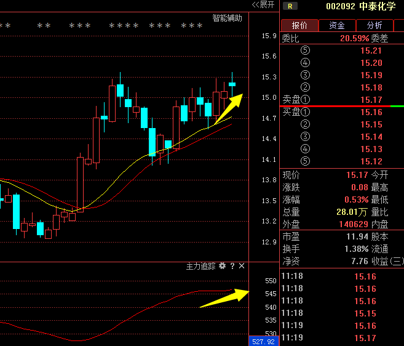Click the 收益(三) label
This screenshot has height=346, width=404.
tap(387, 262)
